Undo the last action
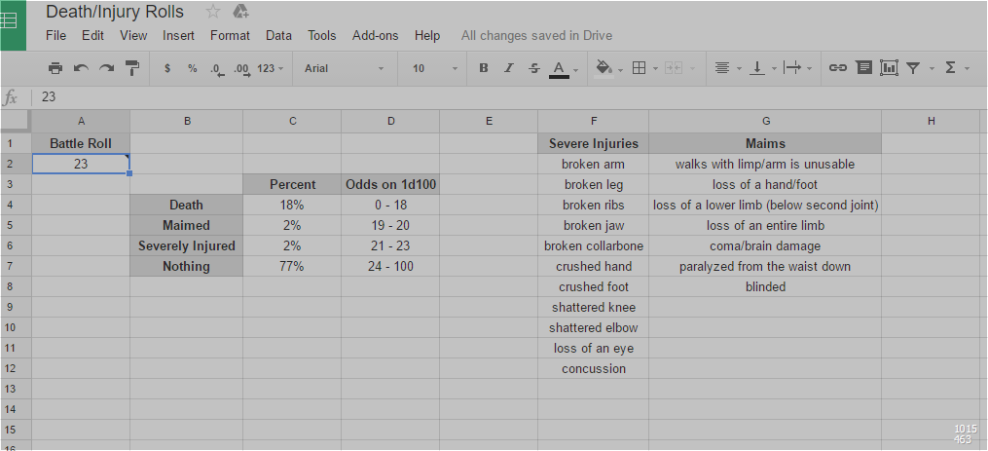Image resolution: width=988 pixels, height=451 pixels. click(x=81, y=68)
